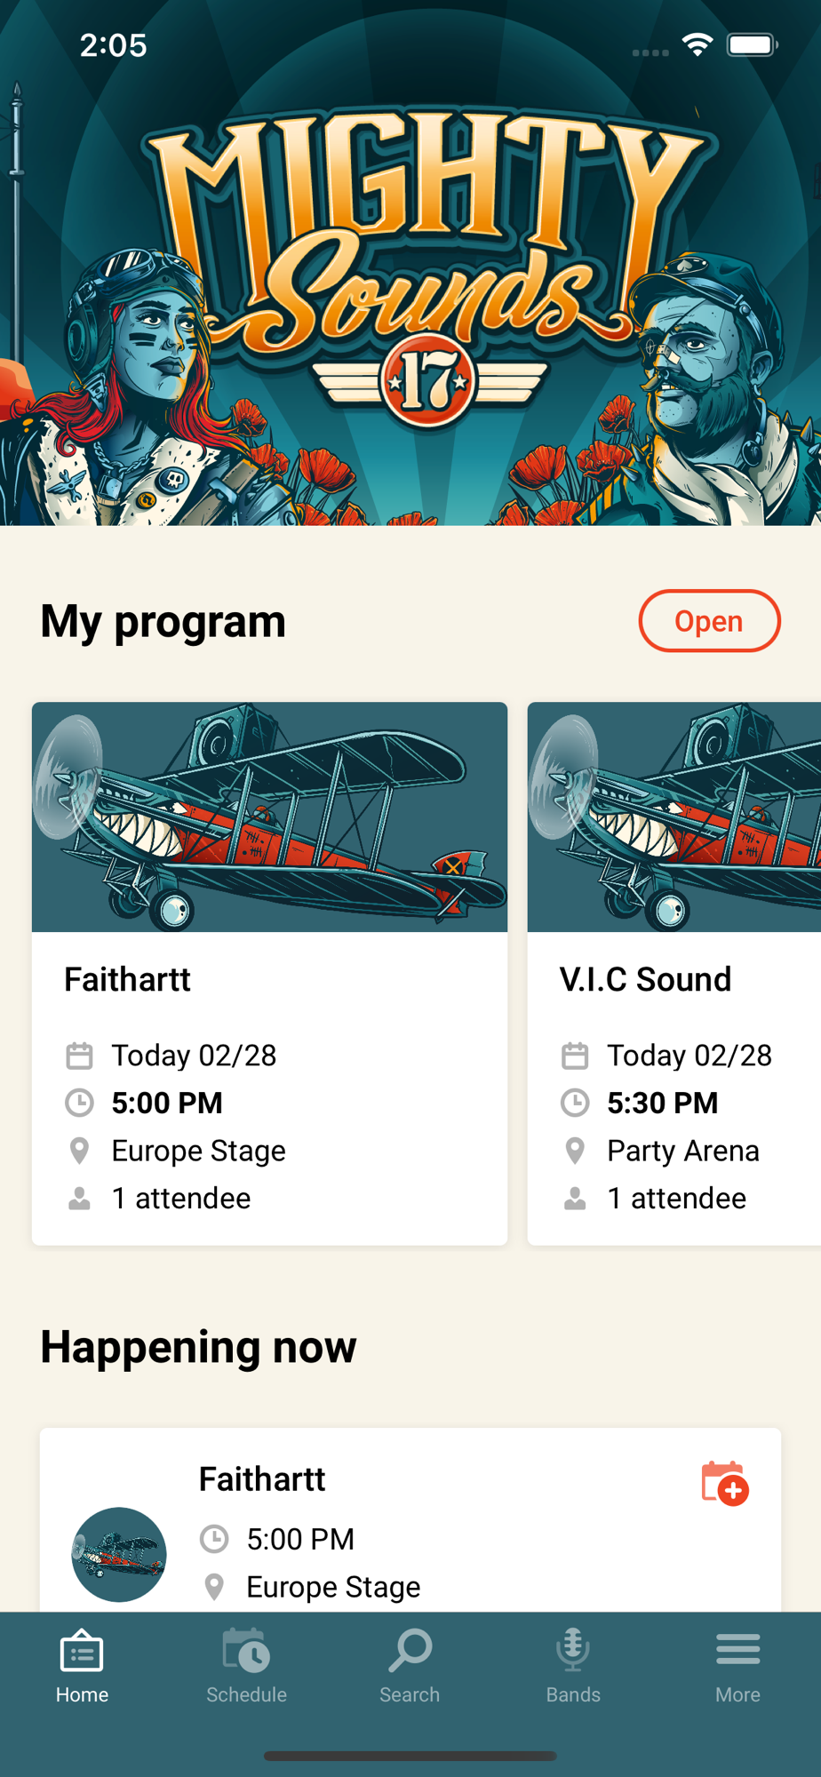Add Faithartt to my program via calendar icon
The height and width of the screenshot is (1777, 821).
[725, 1483]
